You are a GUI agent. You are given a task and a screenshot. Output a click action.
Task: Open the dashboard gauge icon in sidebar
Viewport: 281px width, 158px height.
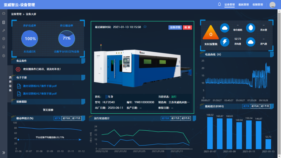pyautogui.click(x=4, y=14)
